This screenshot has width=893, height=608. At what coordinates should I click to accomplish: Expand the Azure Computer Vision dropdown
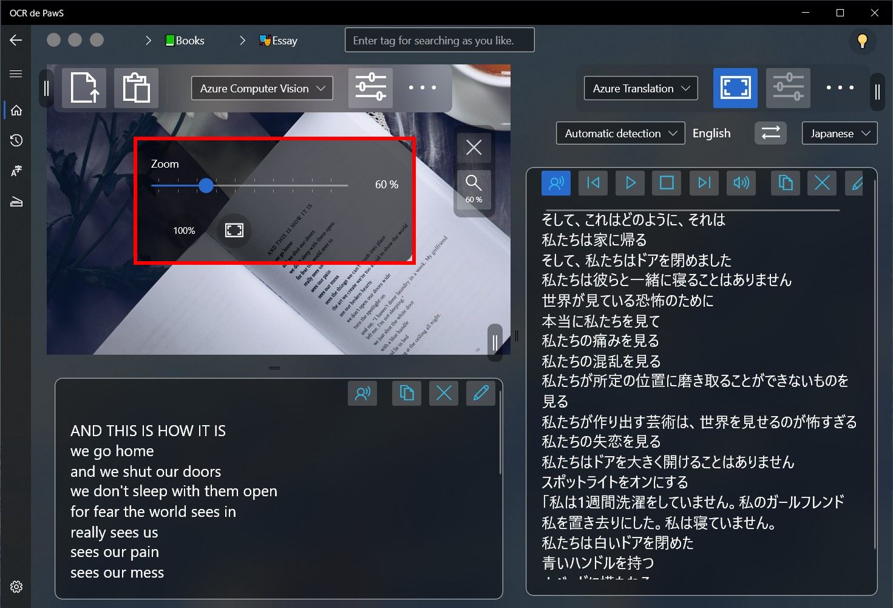[x=262, y=89]
